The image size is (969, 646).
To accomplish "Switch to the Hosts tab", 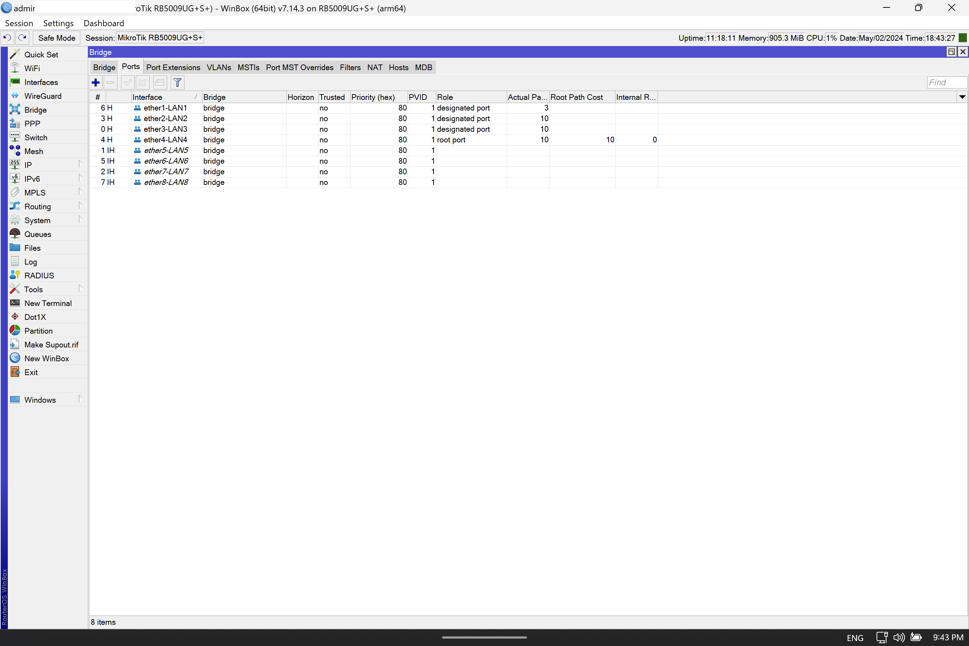I will tap(398, 68).
